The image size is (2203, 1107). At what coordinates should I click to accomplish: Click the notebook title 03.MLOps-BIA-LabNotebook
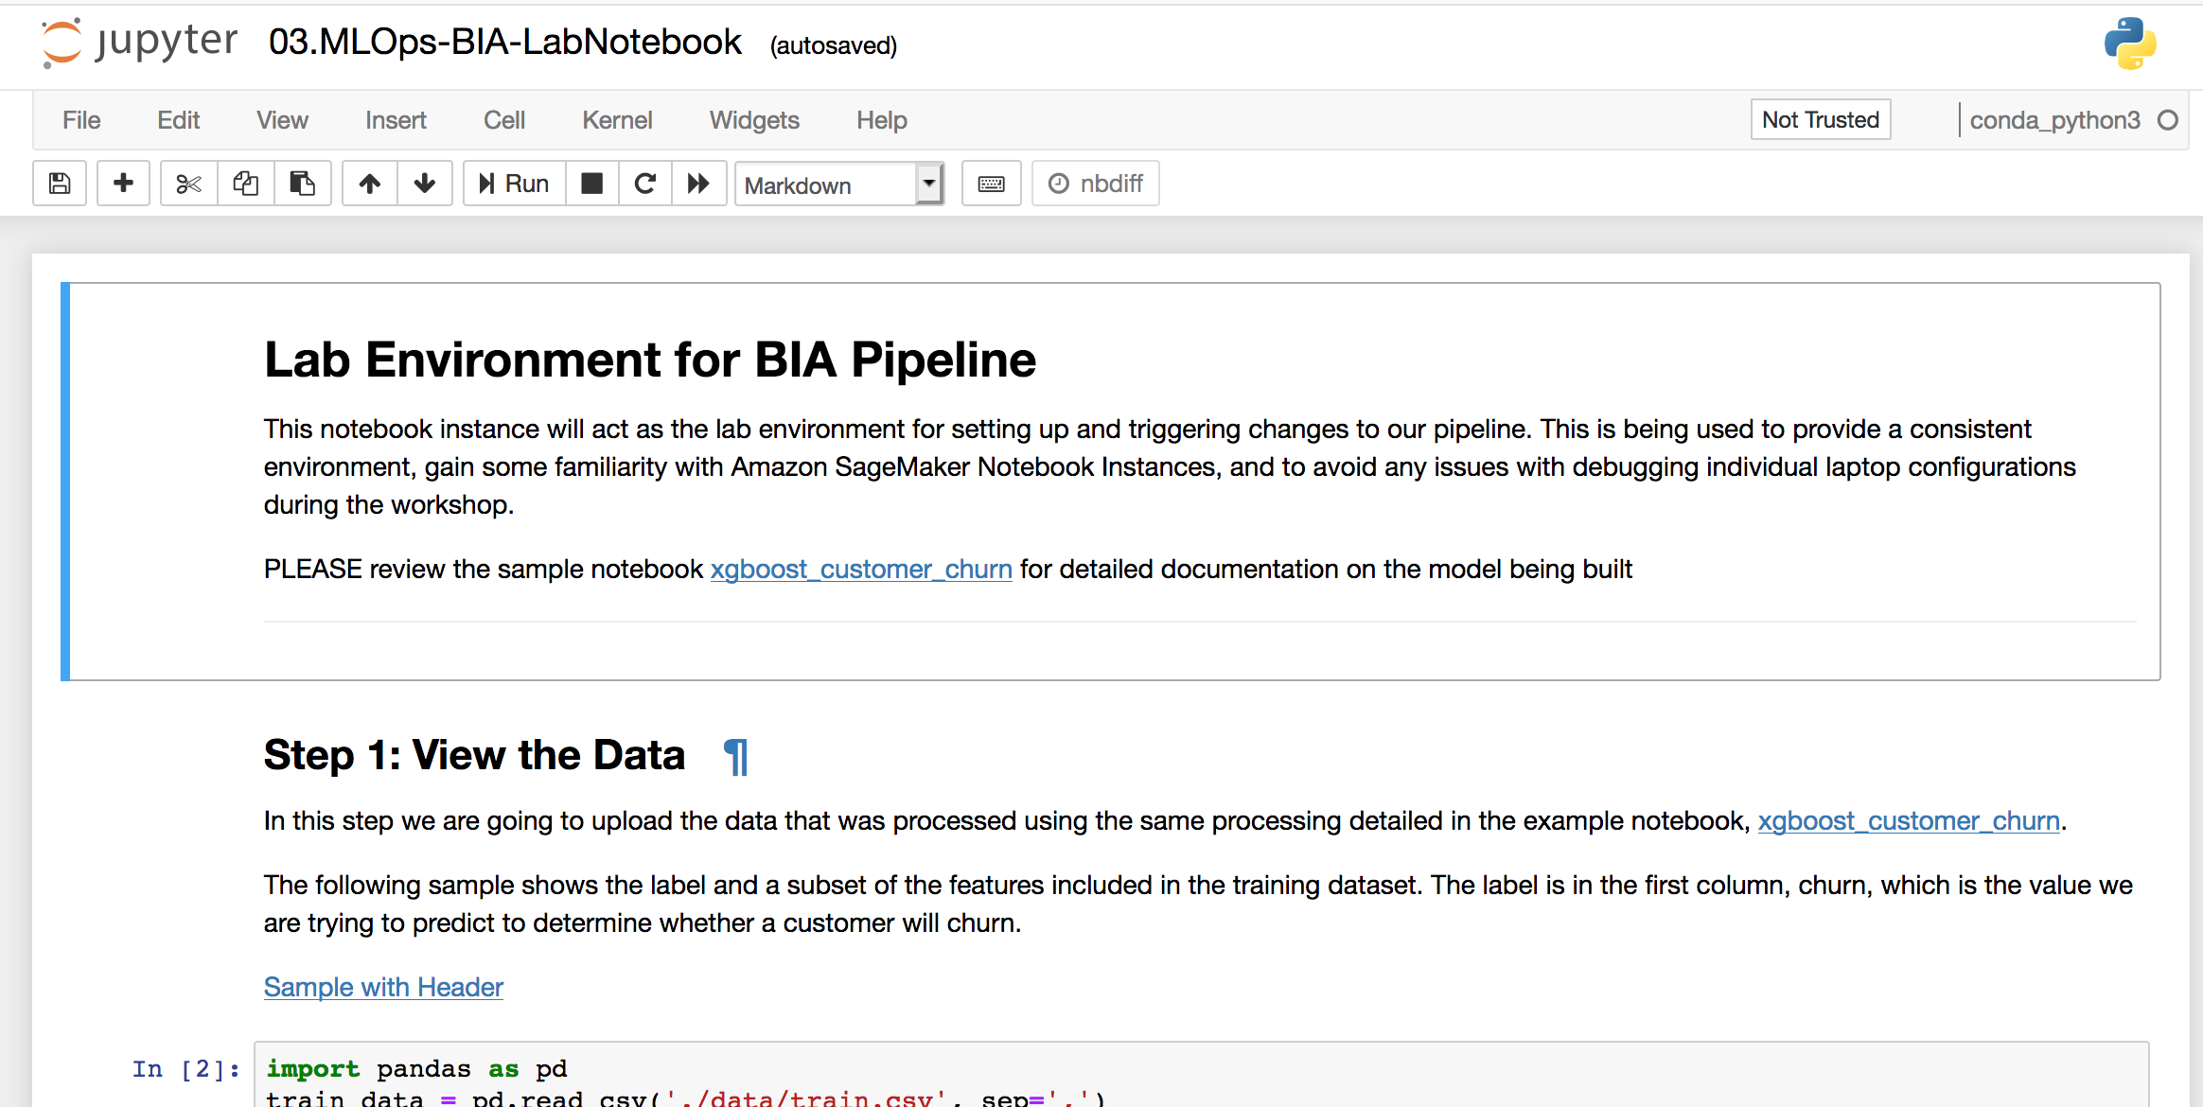pyautogui.click(x=505, y=42)
